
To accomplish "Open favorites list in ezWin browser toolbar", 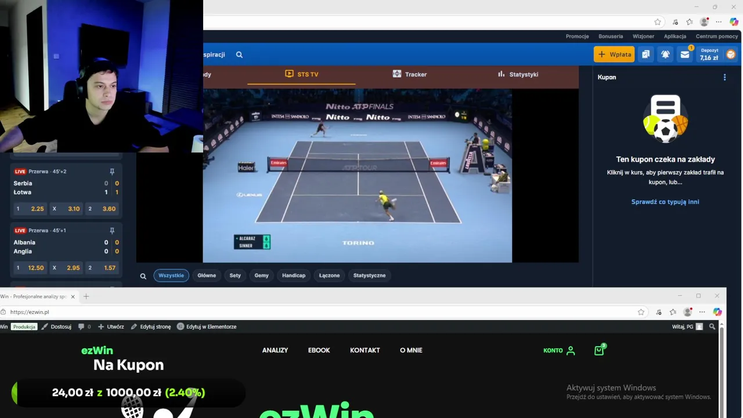I will (673, 312).
